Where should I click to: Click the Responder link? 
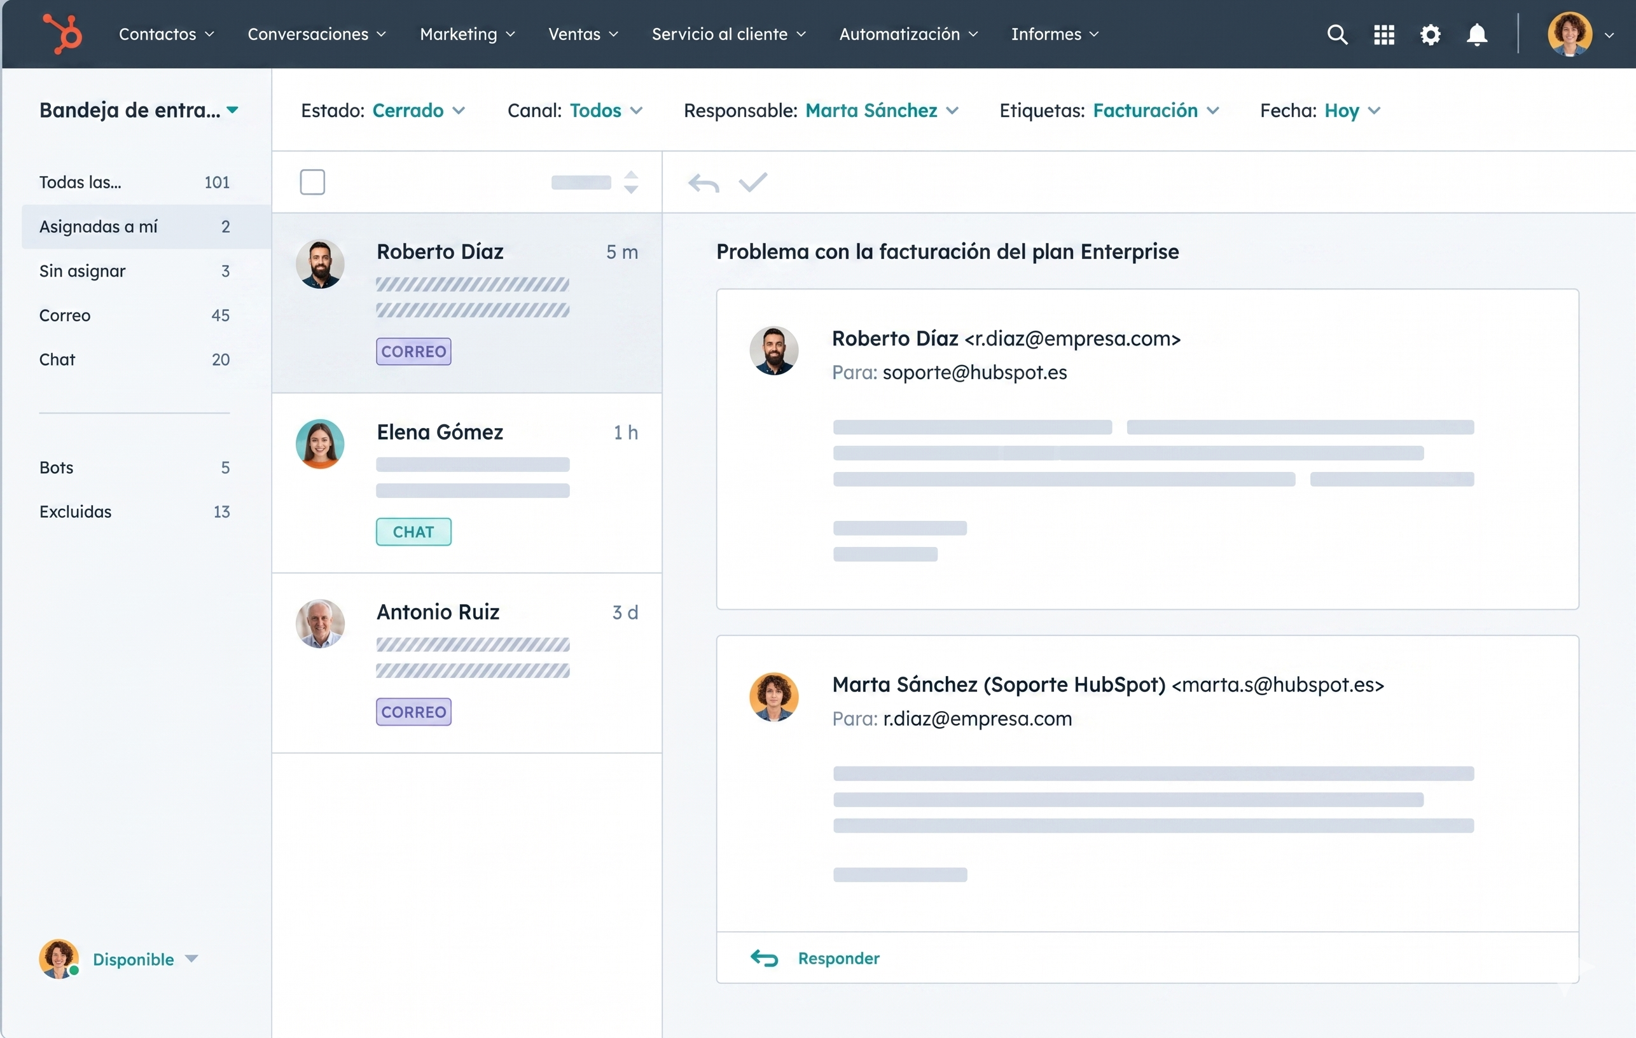838,958
